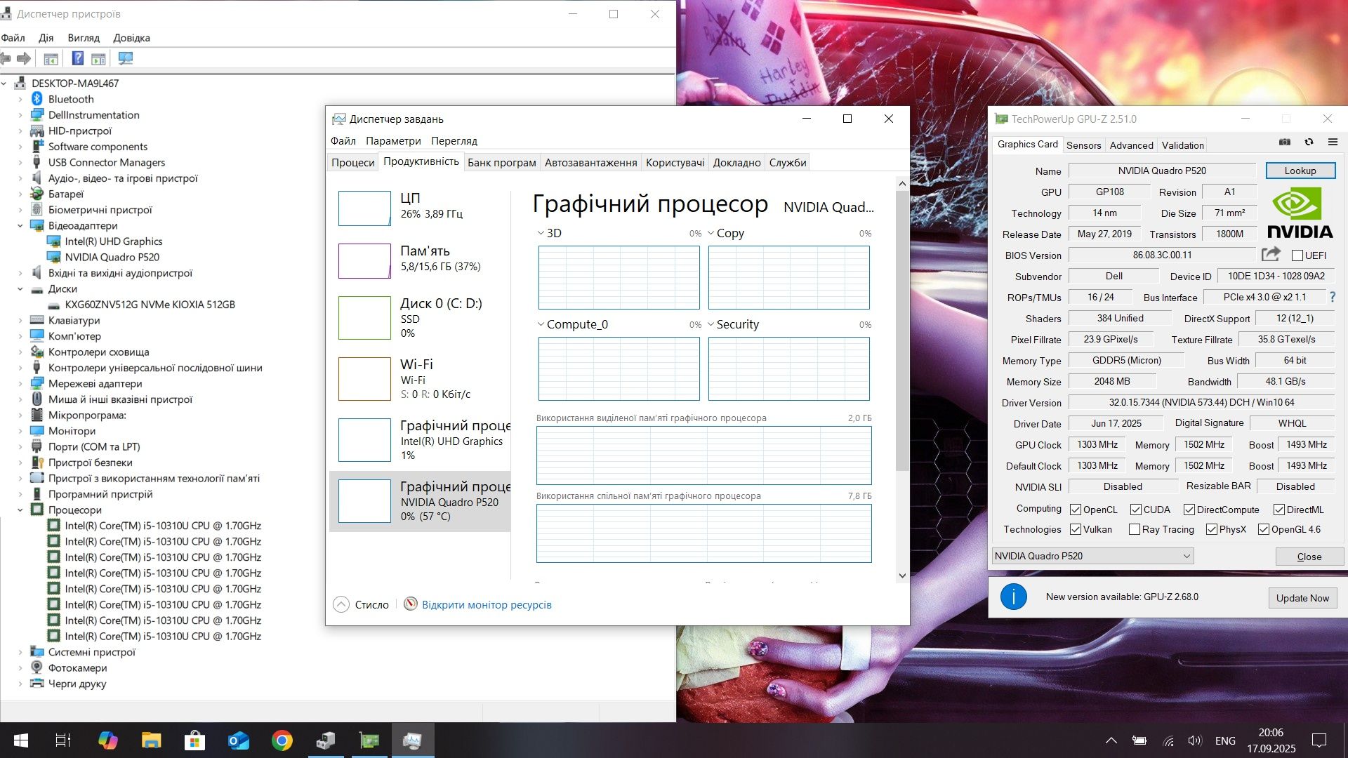
Task: Click Device Manager help icon in toolbar
Action: point(78,58)
